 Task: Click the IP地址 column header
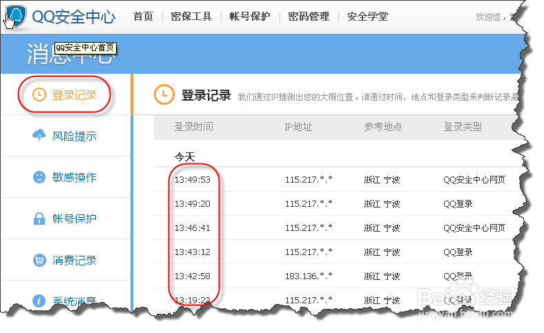298,127
